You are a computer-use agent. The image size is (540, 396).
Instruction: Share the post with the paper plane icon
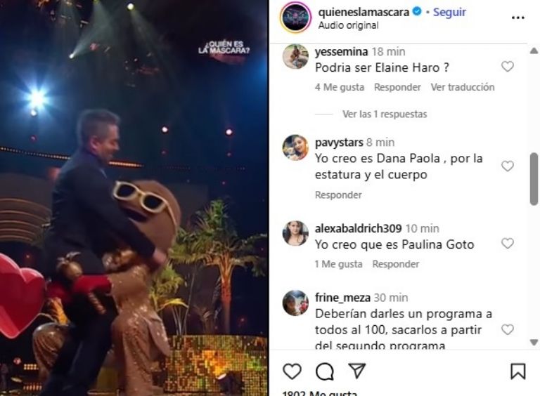click(356, 371)
